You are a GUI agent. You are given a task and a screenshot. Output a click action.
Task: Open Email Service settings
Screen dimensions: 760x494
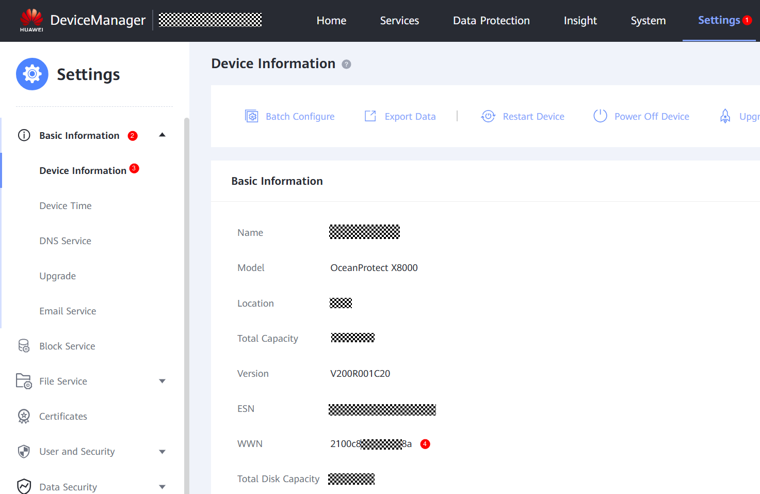point(68,311)
